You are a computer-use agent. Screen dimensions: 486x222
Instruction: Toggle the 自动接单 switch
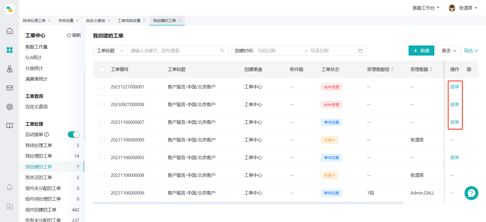point(73,135)
